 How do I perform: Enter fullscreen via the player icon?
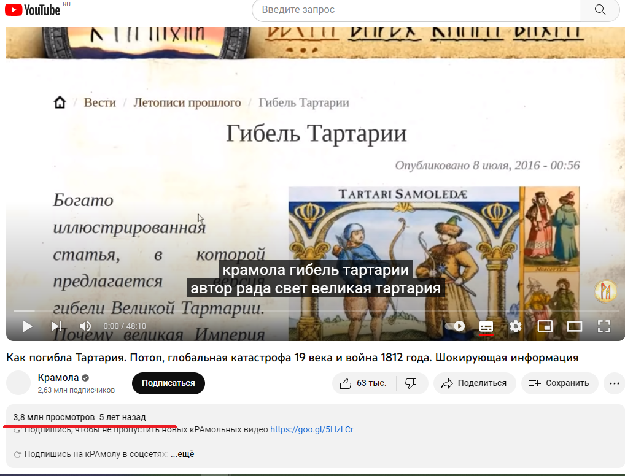coord(604,327)
